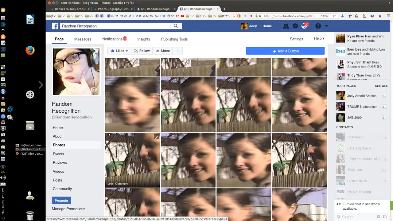Click the Facebook search input field
The height and width of the screenshot is (221, 393).
click(115, 26)
